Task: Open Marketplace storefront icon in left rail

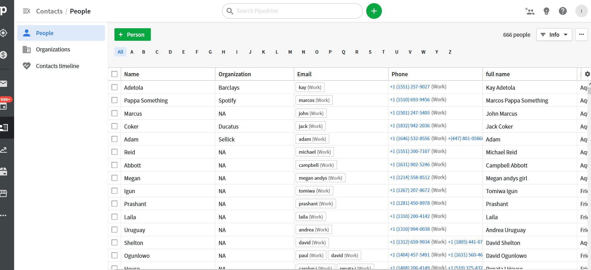Action: click(x=3, y=193)
